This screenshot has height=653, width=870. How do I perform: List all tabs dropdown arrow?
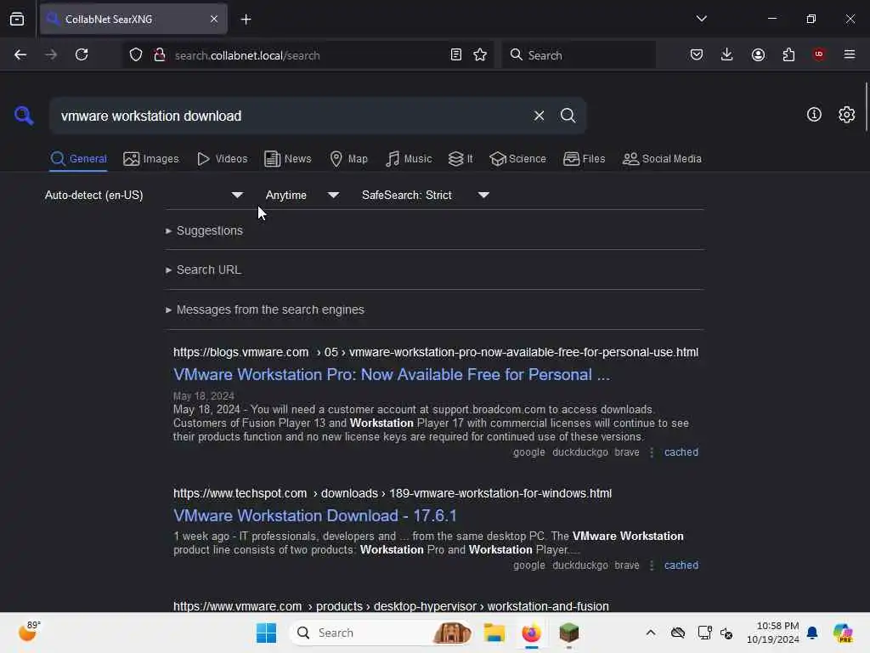click(x=701, y=19)
